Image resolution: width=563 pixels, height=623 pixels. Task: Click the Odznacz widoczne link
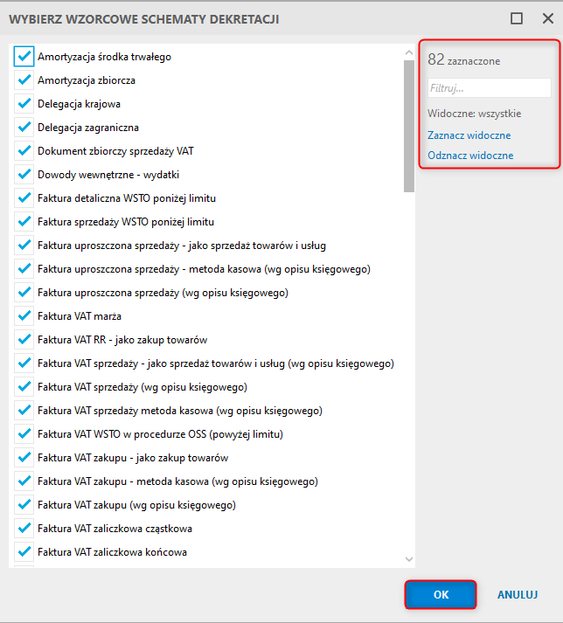(470, 155)
